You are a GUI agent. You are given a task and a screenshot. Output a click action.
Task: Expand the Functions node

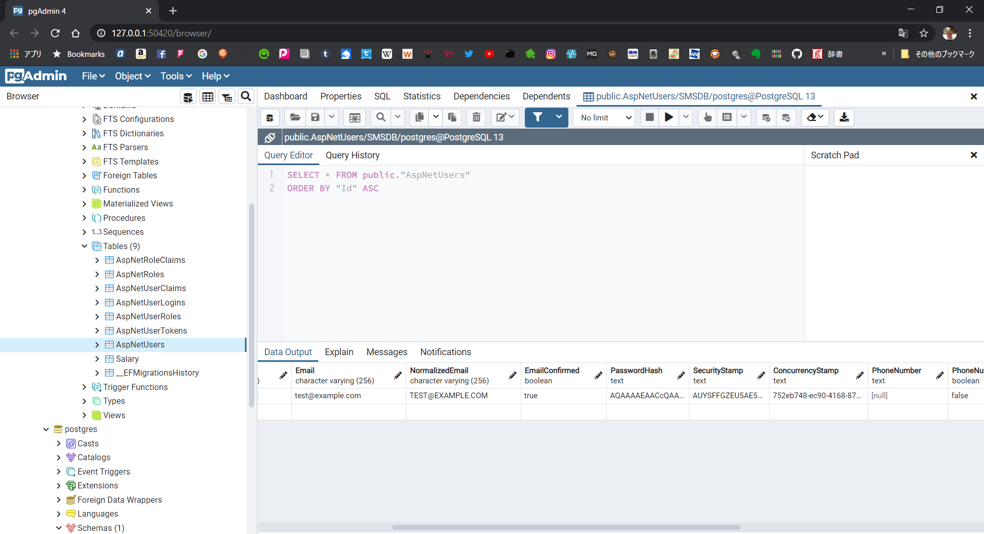(x=85, y=190)
